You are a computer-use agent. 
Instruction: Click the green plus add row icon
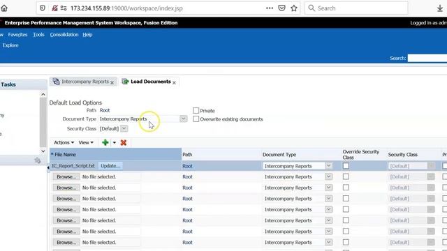pos(105,142)
